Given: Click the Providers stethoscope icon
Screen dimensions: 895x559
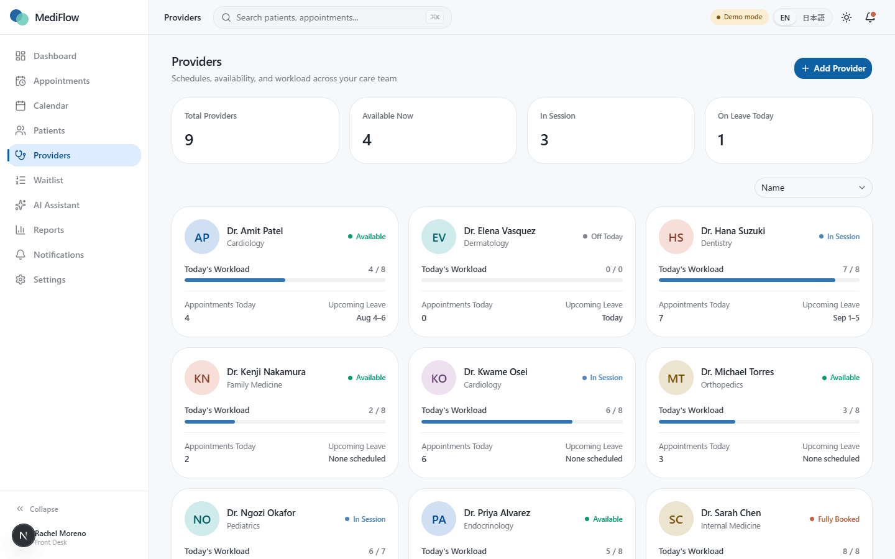Looking at the screenshot, I should tap(21, 155).
